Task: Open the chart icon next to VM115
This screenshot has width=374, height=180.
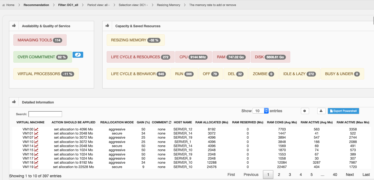Action: [x=36, y=150]
